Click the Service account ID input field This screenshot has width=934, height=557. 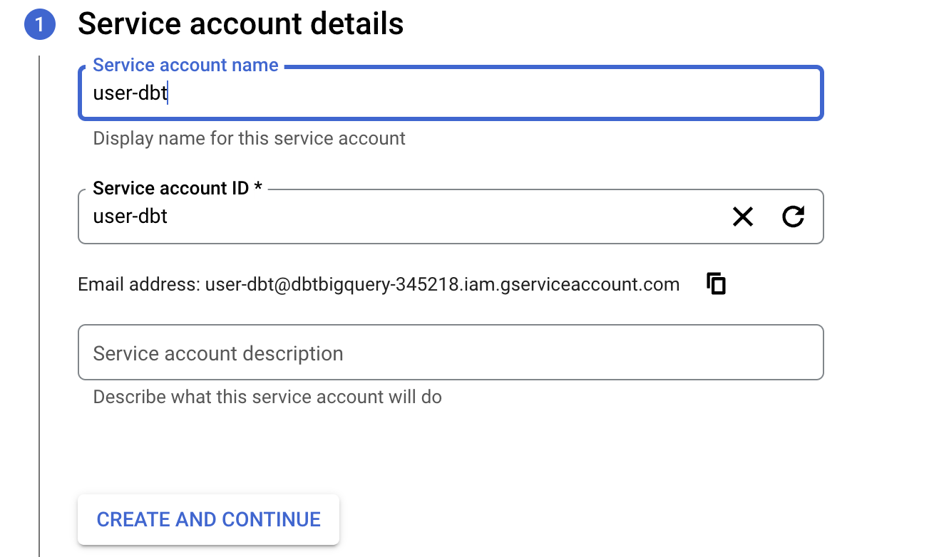[451, 217]
